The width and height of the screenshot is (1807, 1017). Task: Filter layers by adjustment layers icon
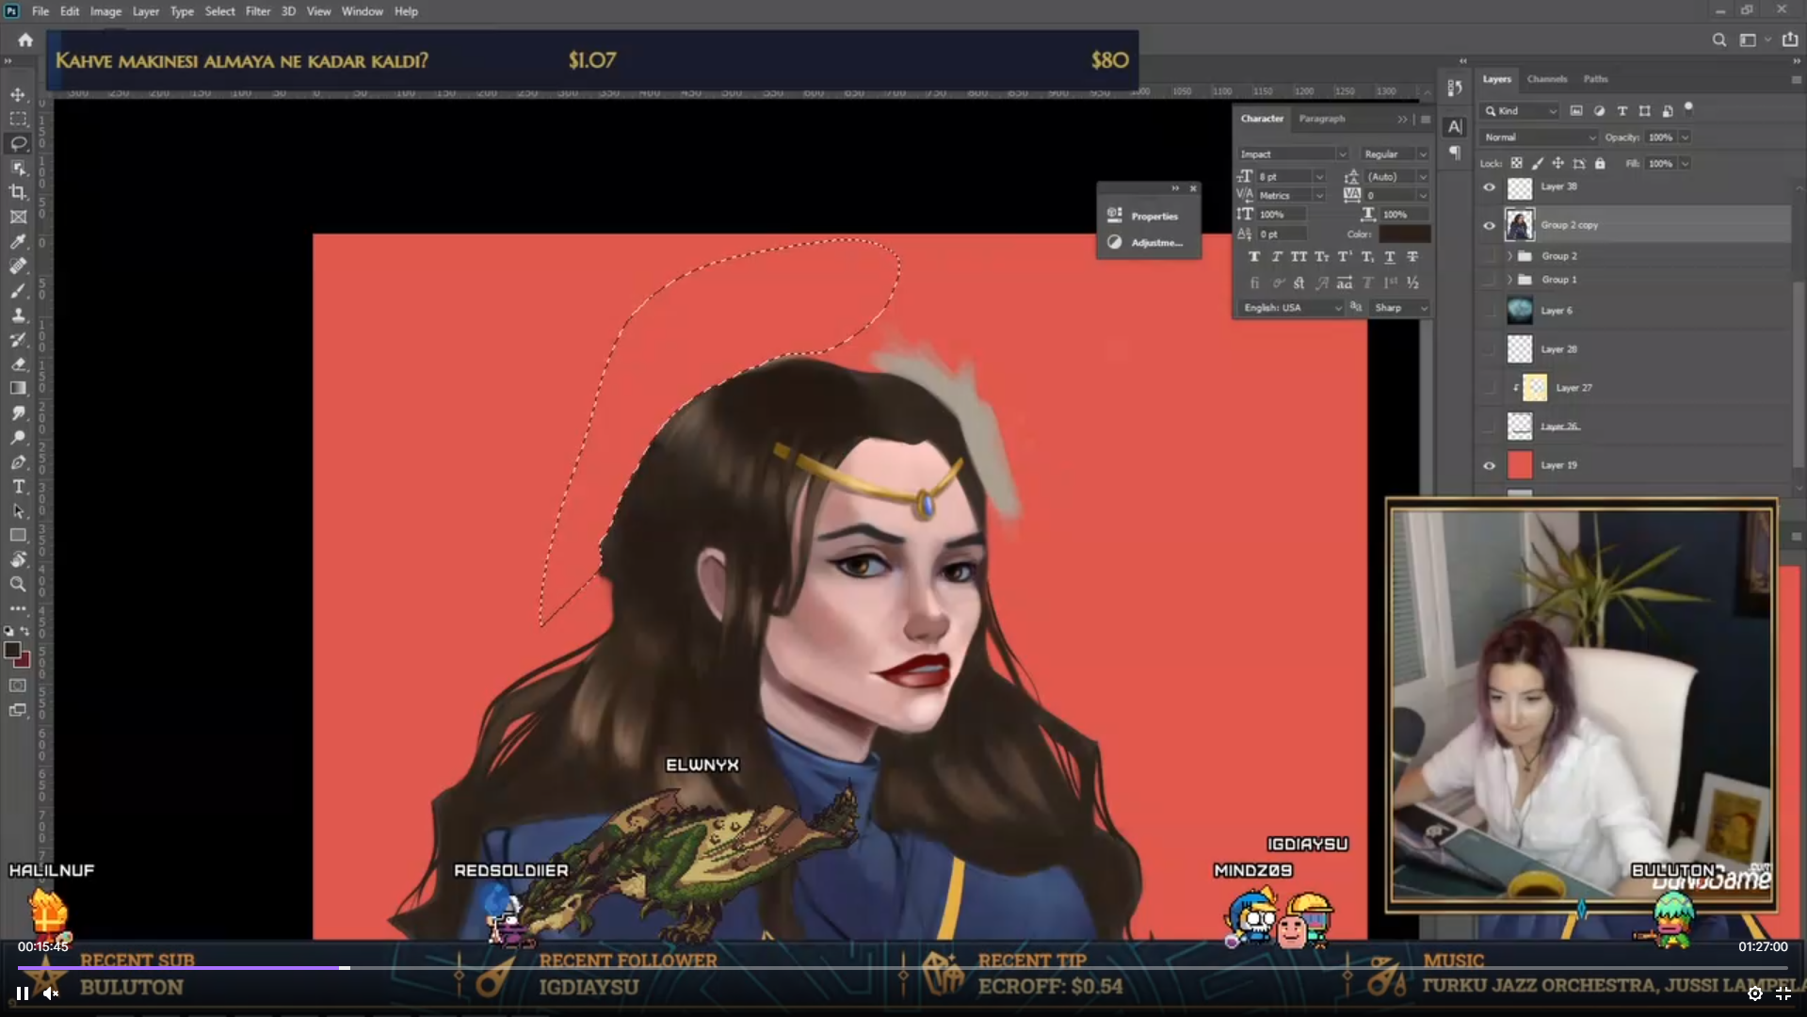tap(1599, 111)
